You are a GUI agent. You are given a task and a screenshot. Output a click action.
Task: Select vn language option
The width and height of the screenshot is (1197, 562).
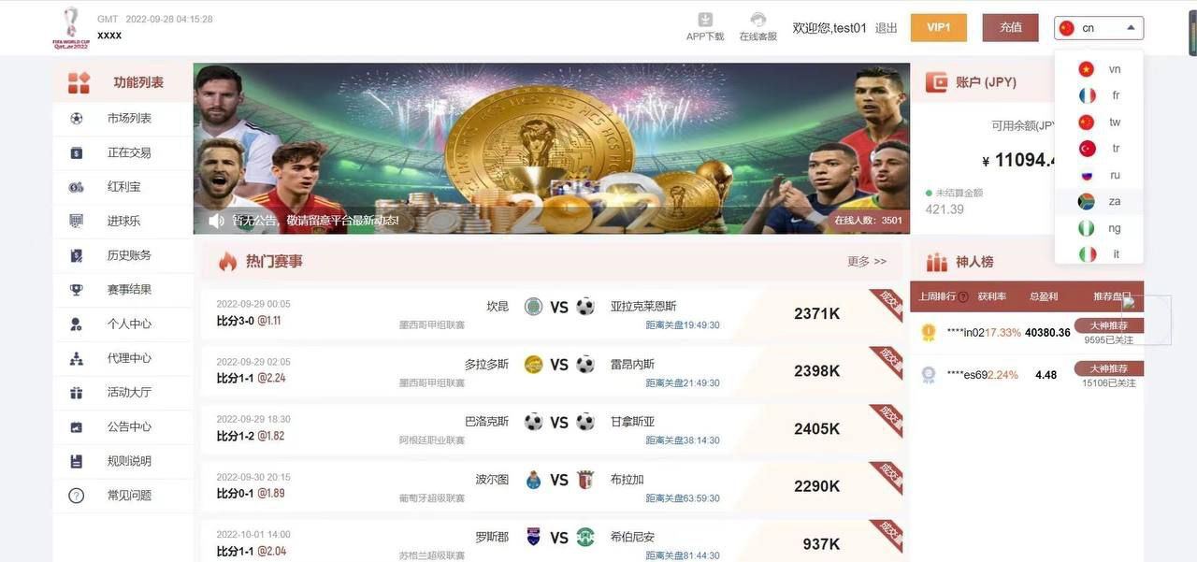[x=1099, y=69]
